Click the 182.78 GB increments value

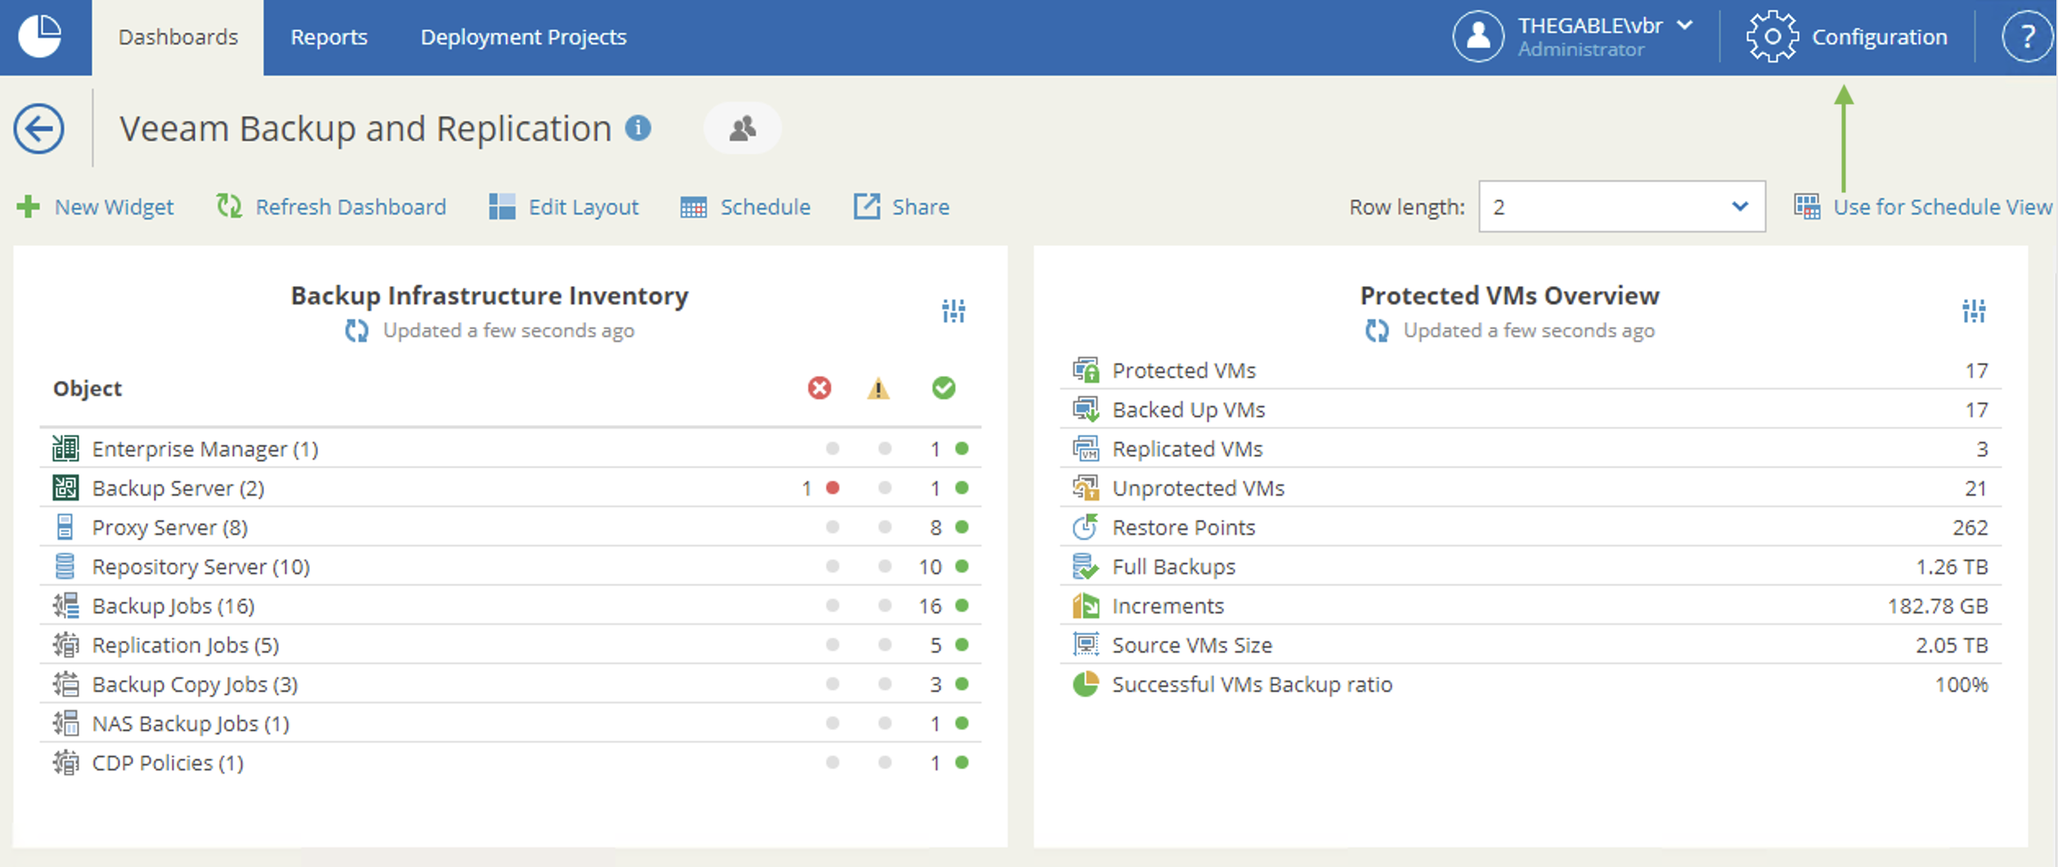[x=1938, y=606]
